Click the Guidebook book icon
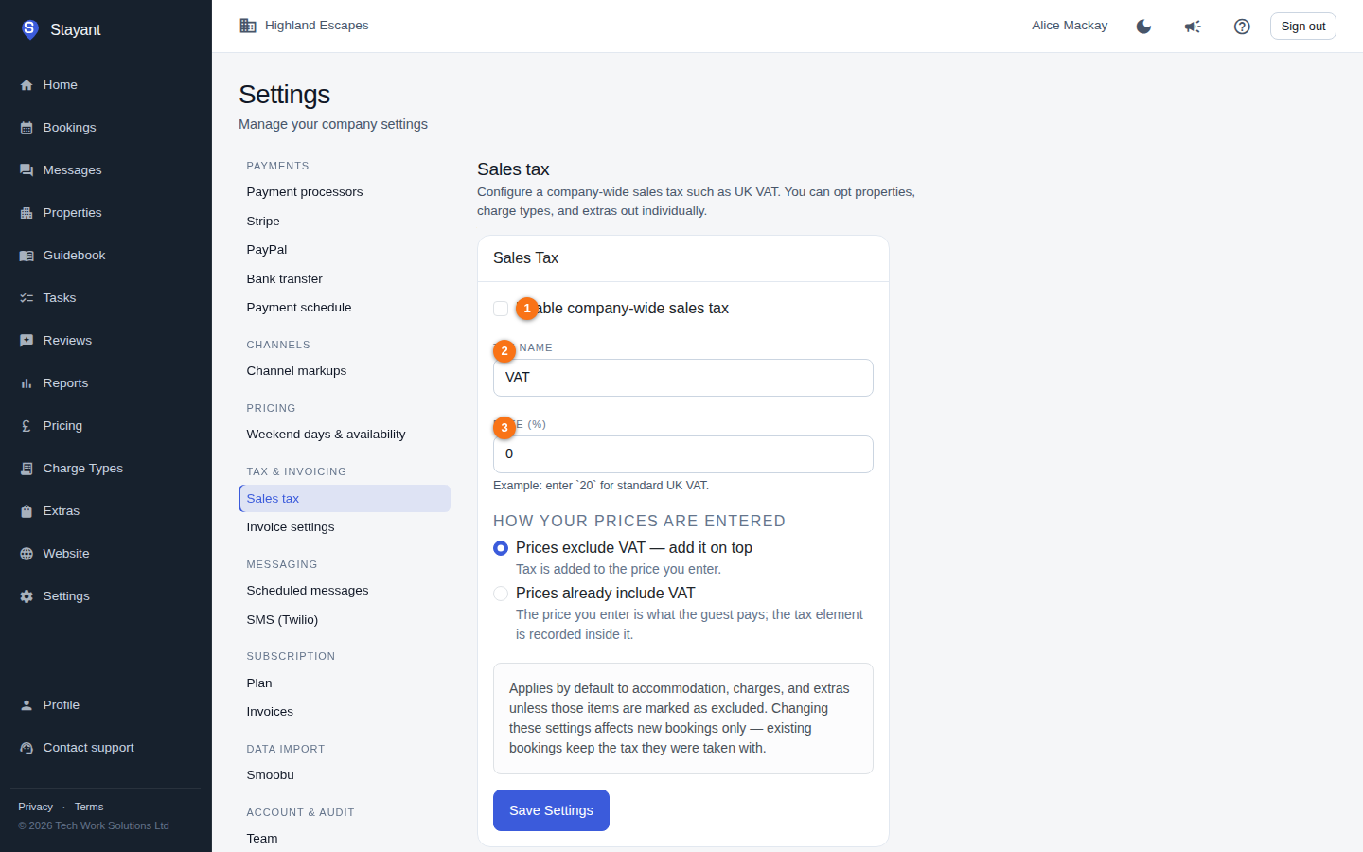The height and width of the screenshot is (852, 1363). [x=27, y=256]
